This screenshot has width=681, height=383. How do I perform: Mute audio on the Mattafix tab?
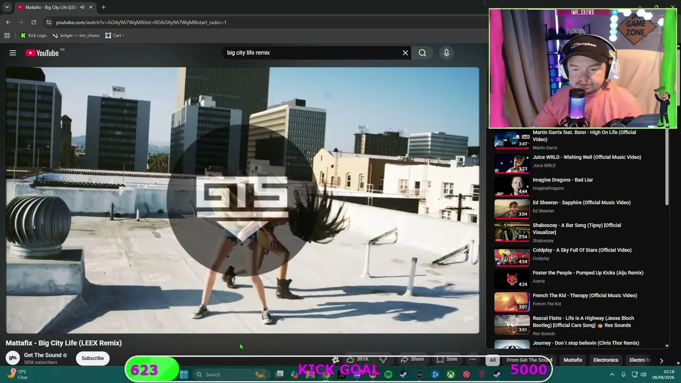82,7
